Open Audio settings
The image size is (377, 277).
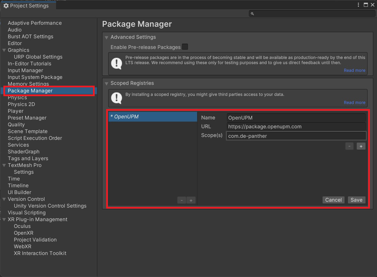point(15,29)
